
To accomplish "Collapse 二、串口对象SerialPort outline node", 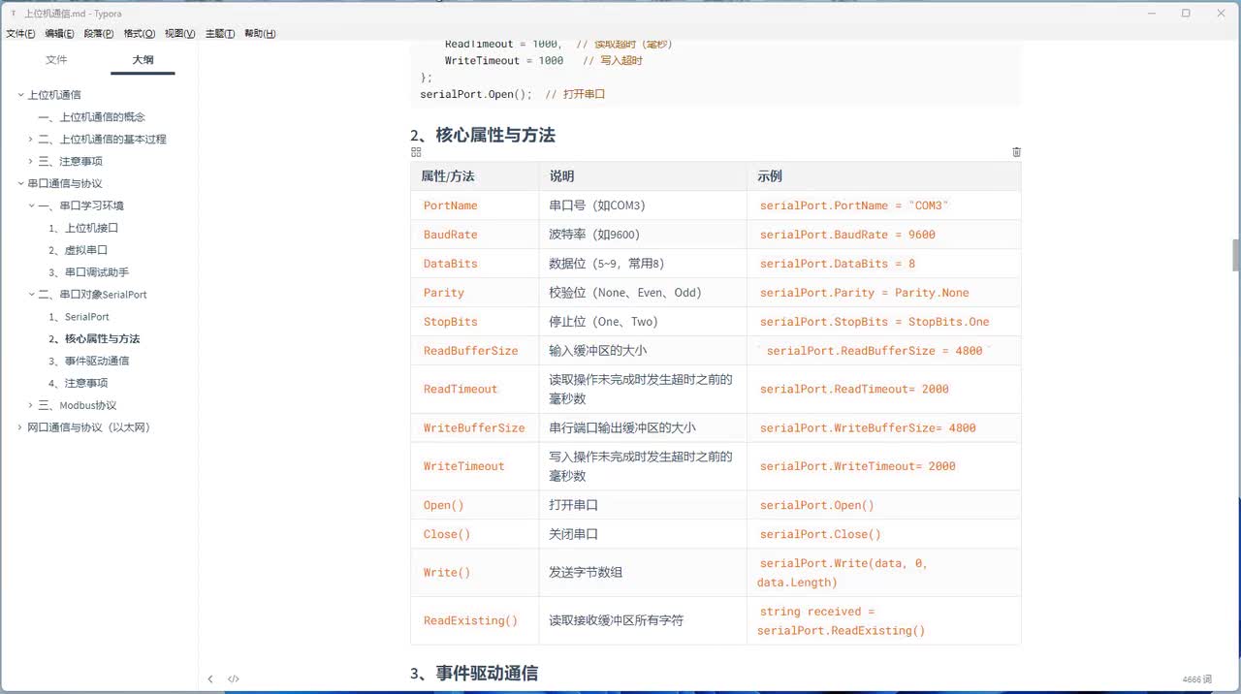I will pyautogui.click(x=31, y=295).
